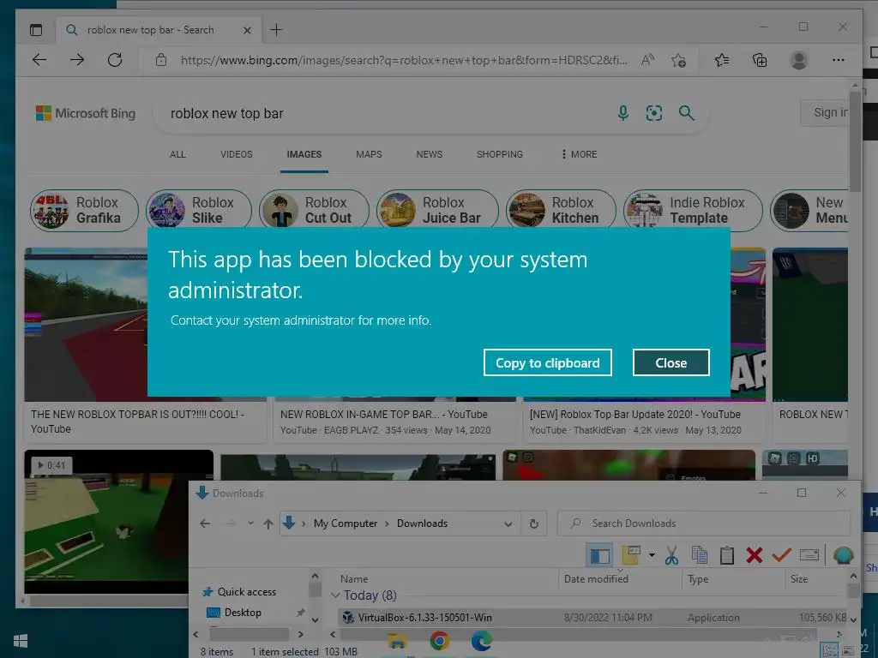878x658 pixels.
Task: Click Bing magnifier search icon
Action: click(x=687, y=113)
